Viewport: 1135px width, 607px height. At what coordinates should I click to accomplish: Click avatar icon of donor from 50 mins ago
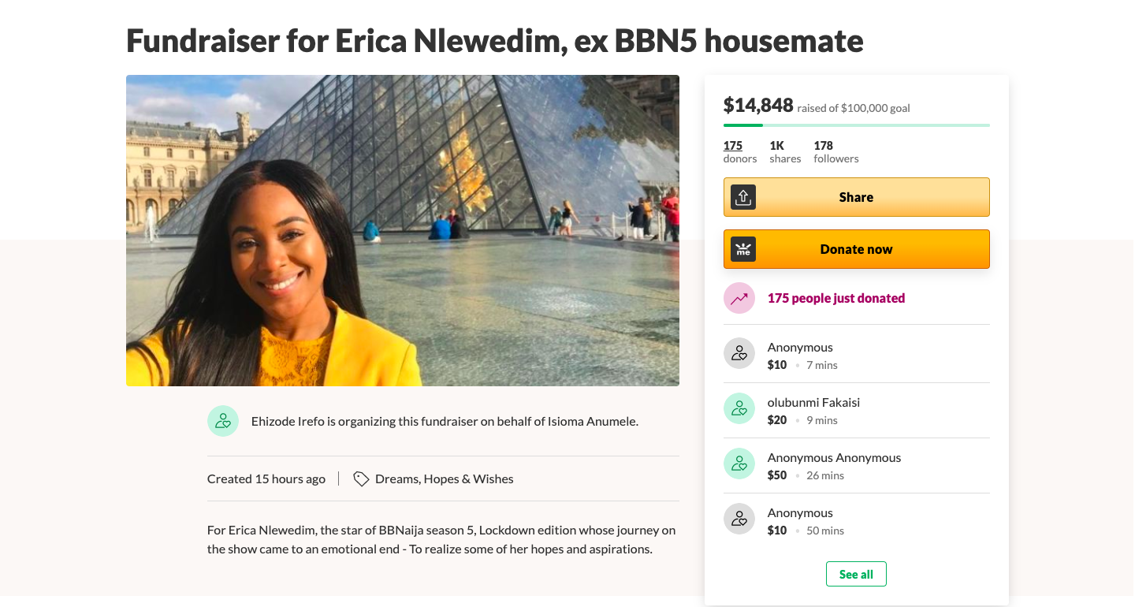click(x=739, y=519)
